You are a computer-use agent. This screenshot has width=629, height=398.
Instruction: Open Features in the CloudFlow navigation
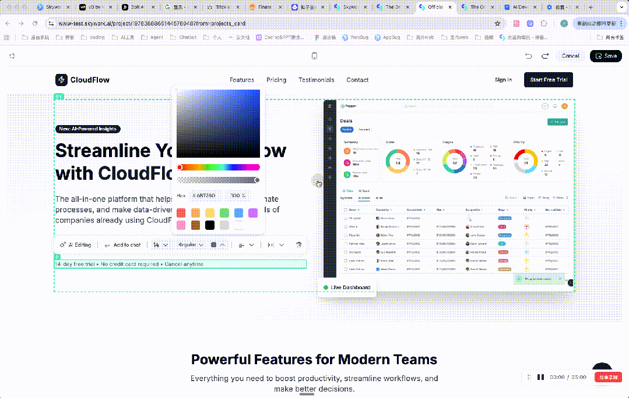(242, 80)
